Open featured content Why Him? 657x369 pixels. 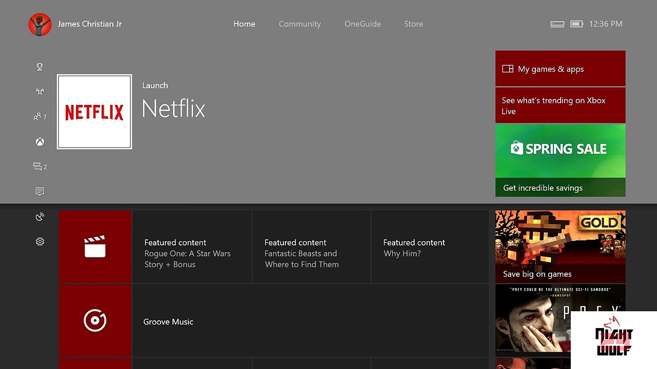pyautogui.click(x=430, y=247)
